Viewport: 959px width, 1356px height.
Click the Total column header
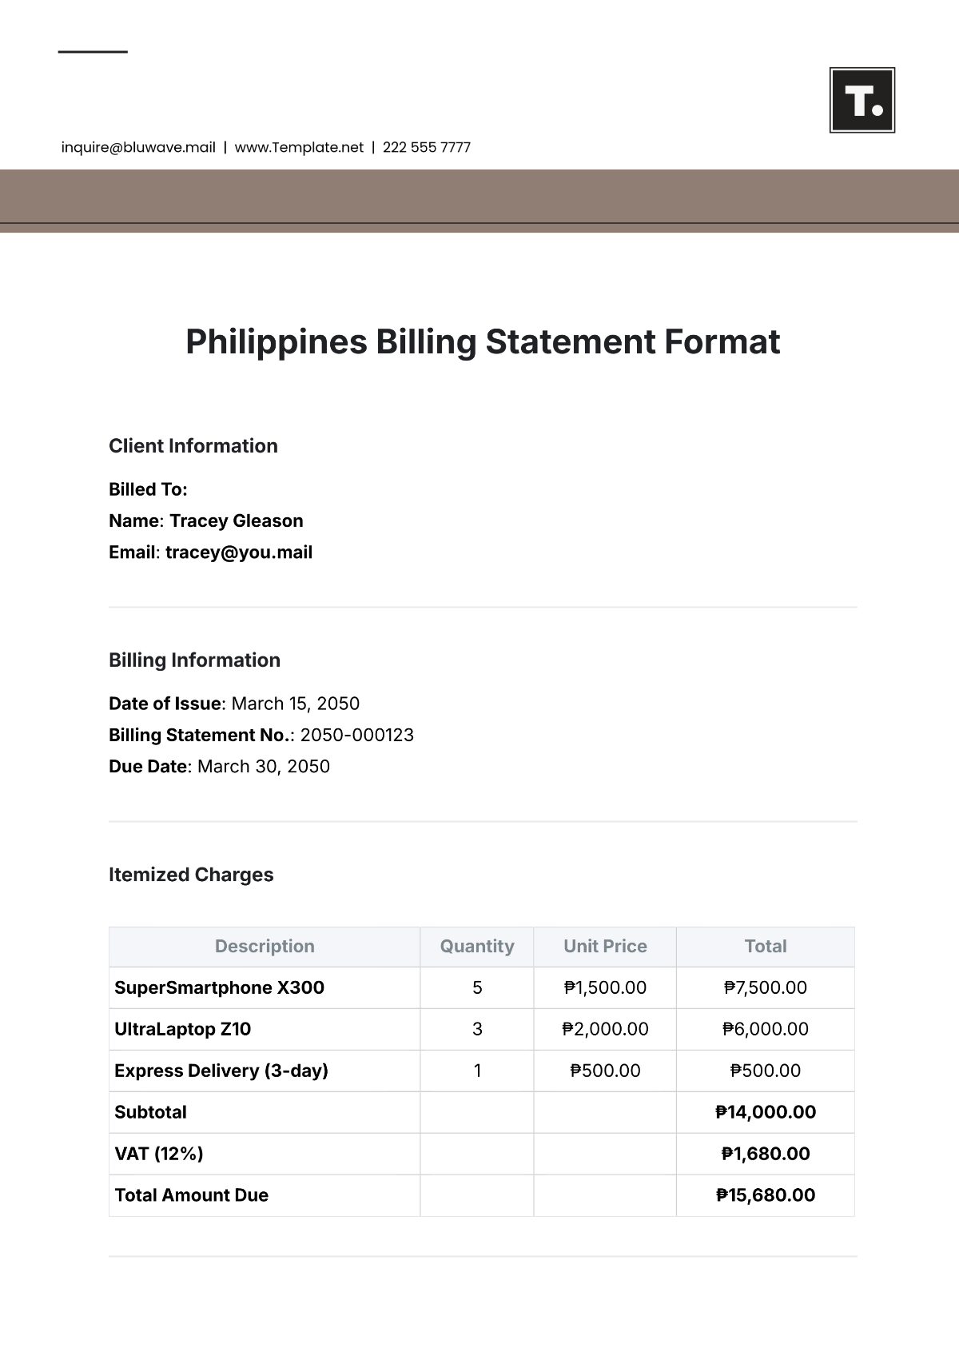click(766, 947)
